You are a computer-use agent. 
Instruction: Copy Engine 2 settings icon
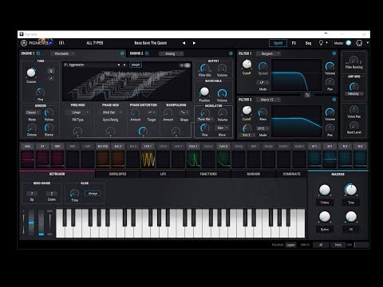point(147,53)
